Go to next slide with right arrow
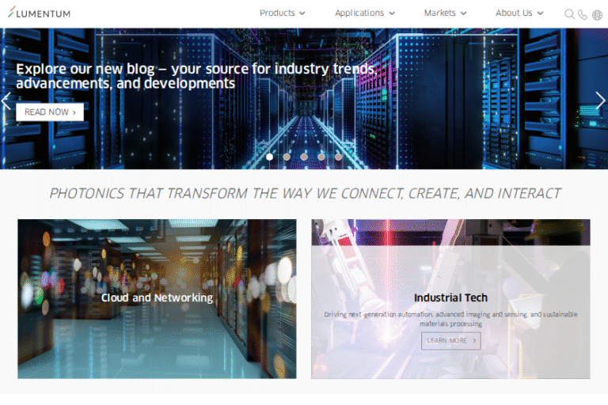Image resolution: width=608 pixels, height=405 pixels. [600, 100]
